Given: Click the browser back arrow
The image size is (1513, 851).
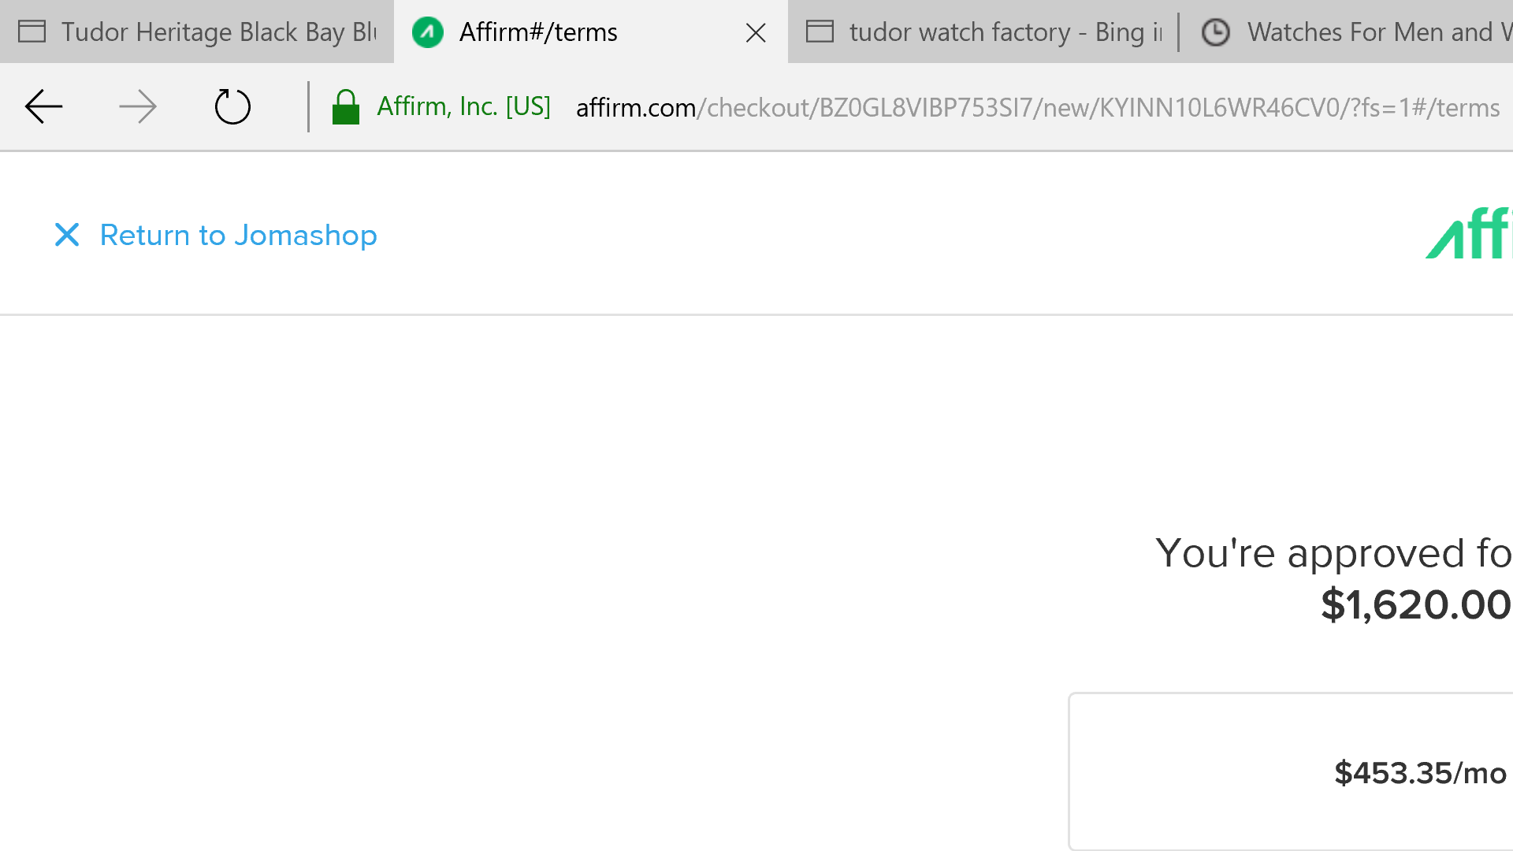Looking at the screenshot, I should [x=43, y=107].
